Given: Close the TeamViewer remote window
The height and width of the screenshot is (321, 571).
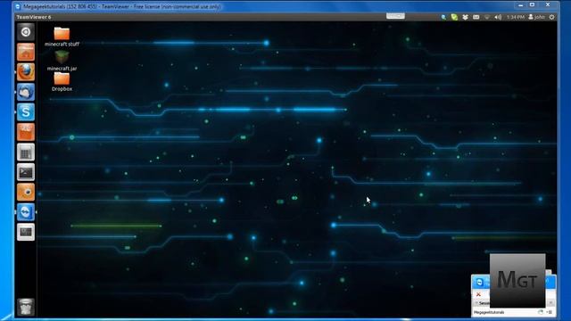Looking at the screenshot, I should [548, 5].
